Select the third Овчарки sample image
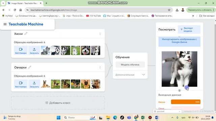 pos(65,84)
